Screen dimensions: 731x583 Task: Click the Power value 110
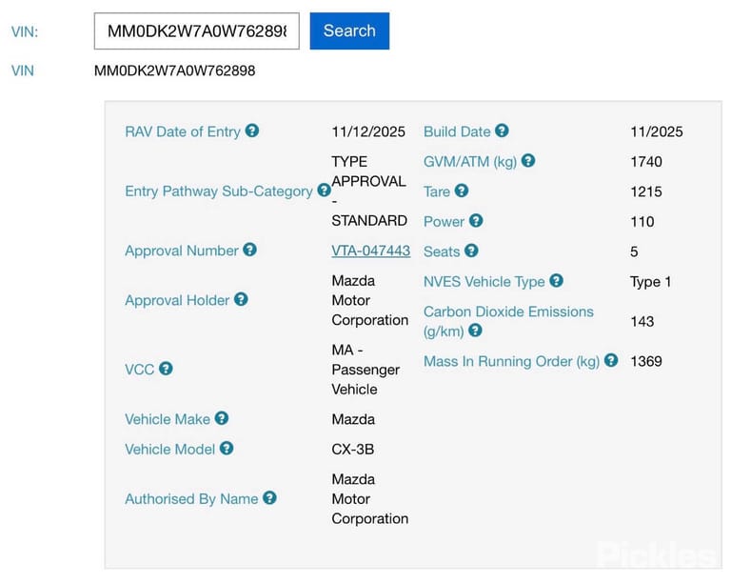pyautogui.click(x=642, y=222)
